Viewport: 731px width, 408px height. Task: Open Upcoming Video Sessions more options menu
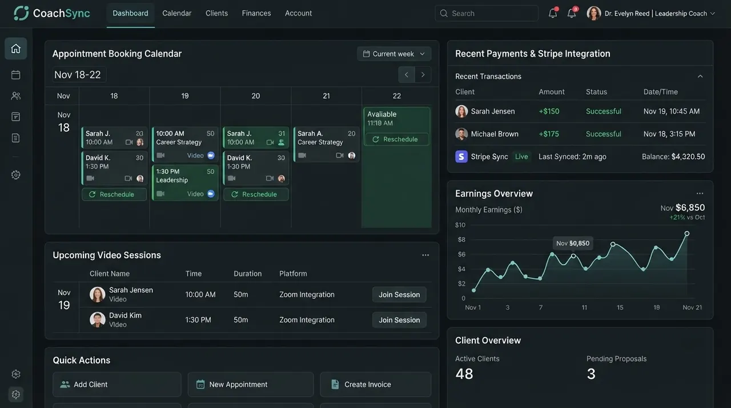(x=425, y=255)
